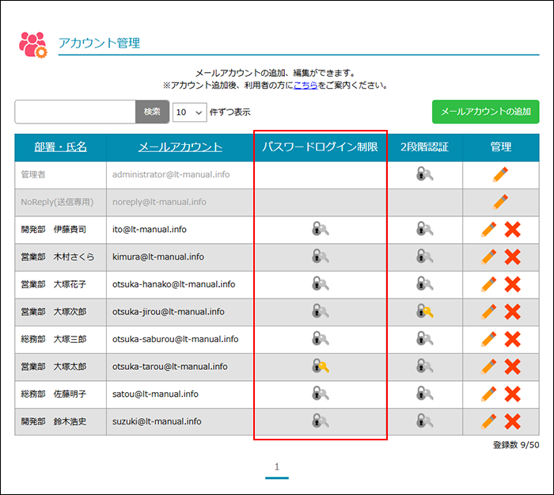
Task: Click the account search text field
Action: point(75,112)
